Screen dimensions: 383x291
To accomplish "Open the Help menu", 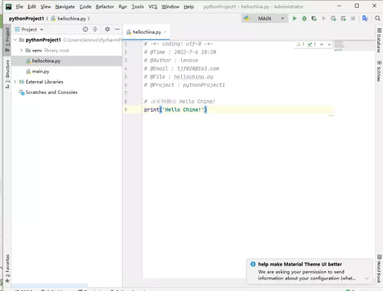I will [x=188, y=6].
